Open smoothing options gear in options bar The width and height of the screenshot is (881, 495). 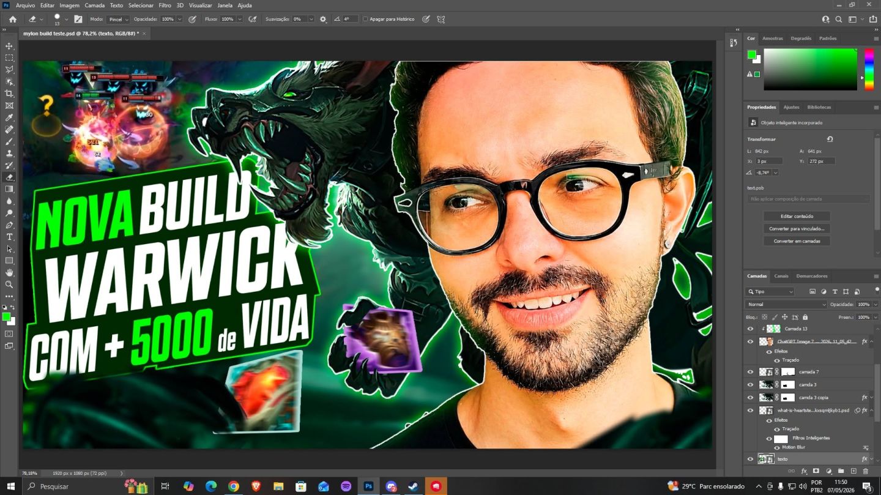coord(323,19)
